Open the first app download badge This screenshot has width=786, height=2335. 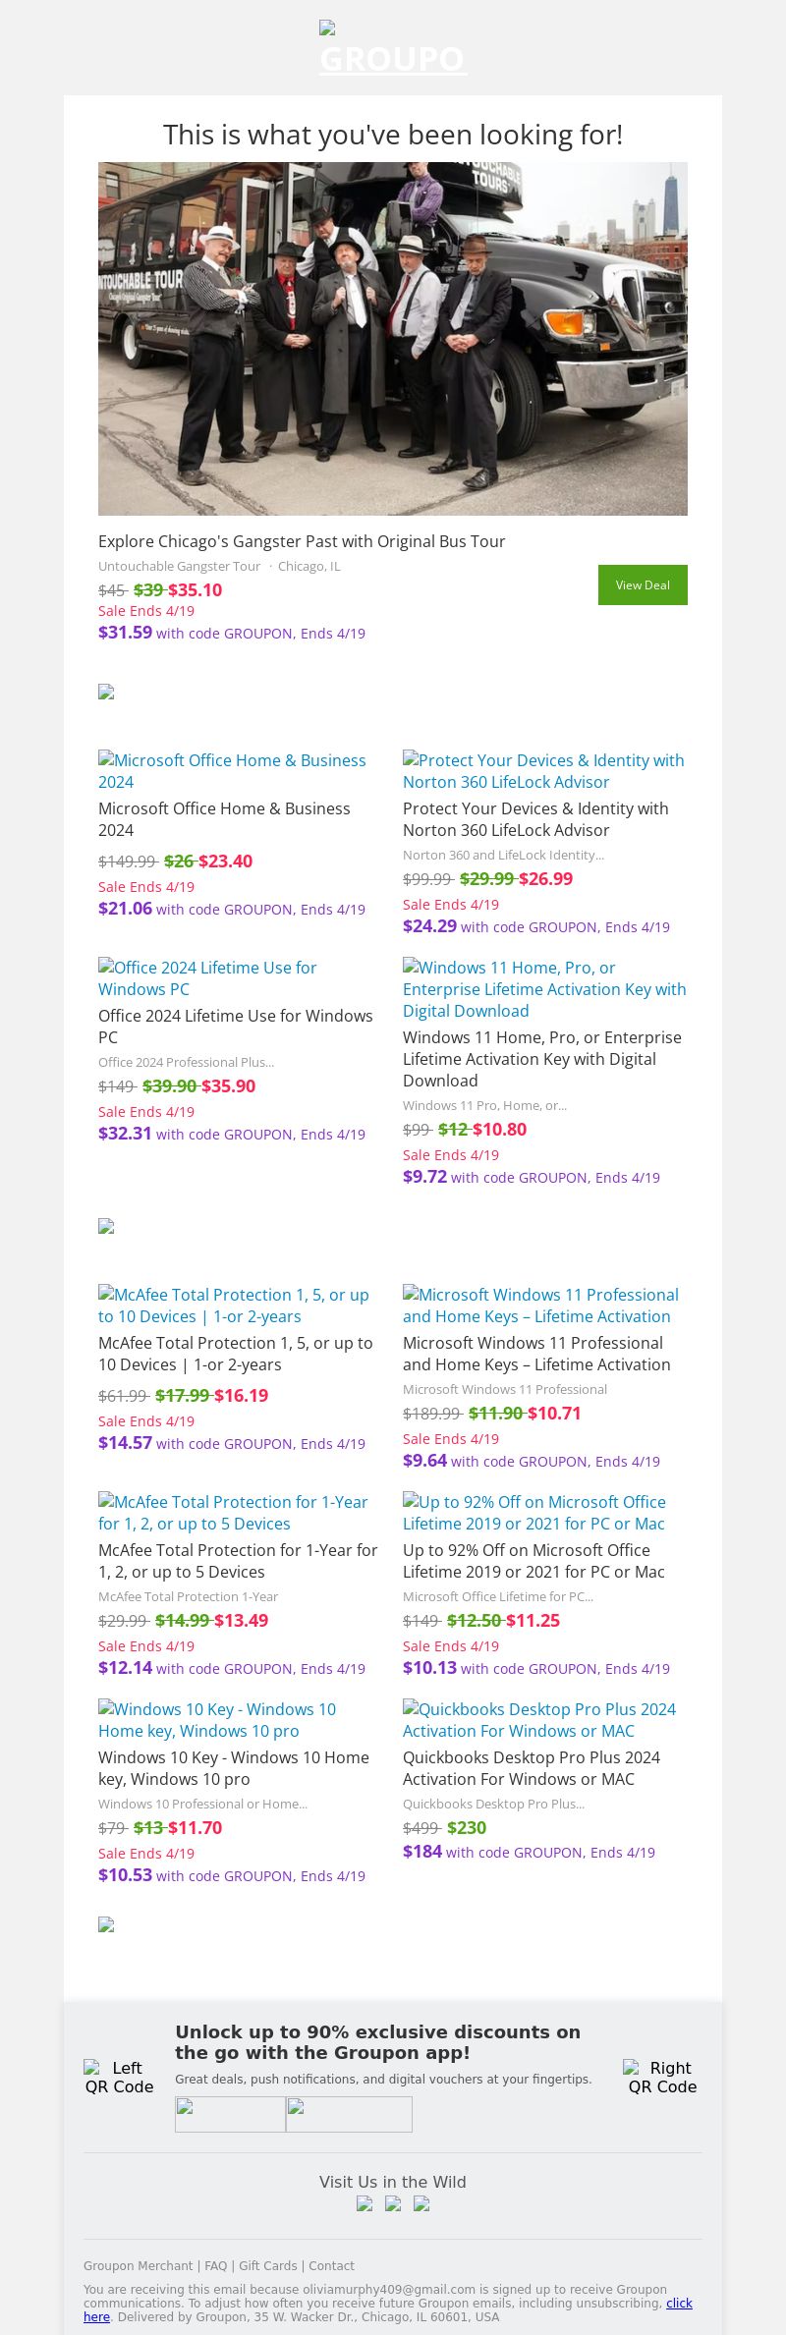pyautogui.click(x=230, y=2114)
